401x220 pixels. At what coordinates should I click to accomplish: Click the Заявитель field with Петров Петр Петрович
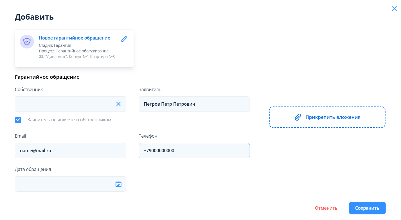pyautogui.click(x=194, y=104)
